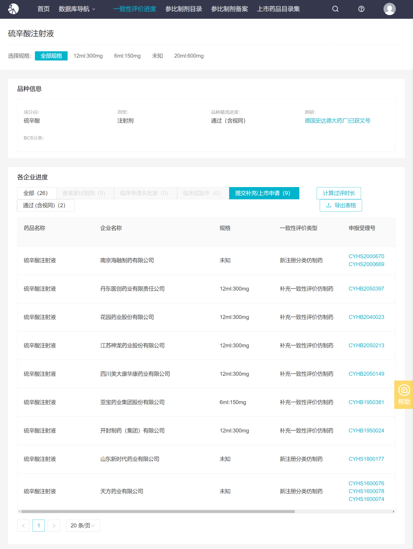413x549 pixels.
Task: Click the 一致性评价类型 column header
Action: (x=298, y=228)
